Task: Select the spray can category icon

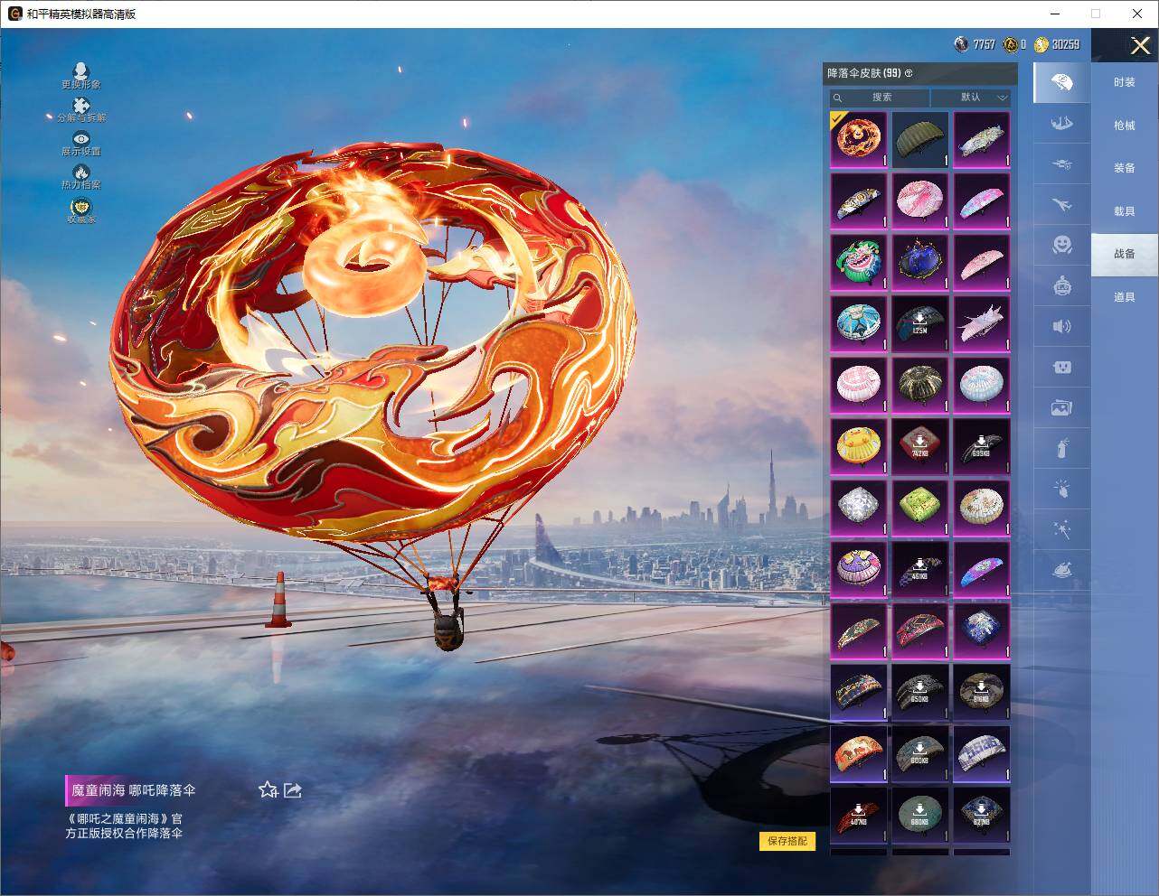Action: 1062,448
